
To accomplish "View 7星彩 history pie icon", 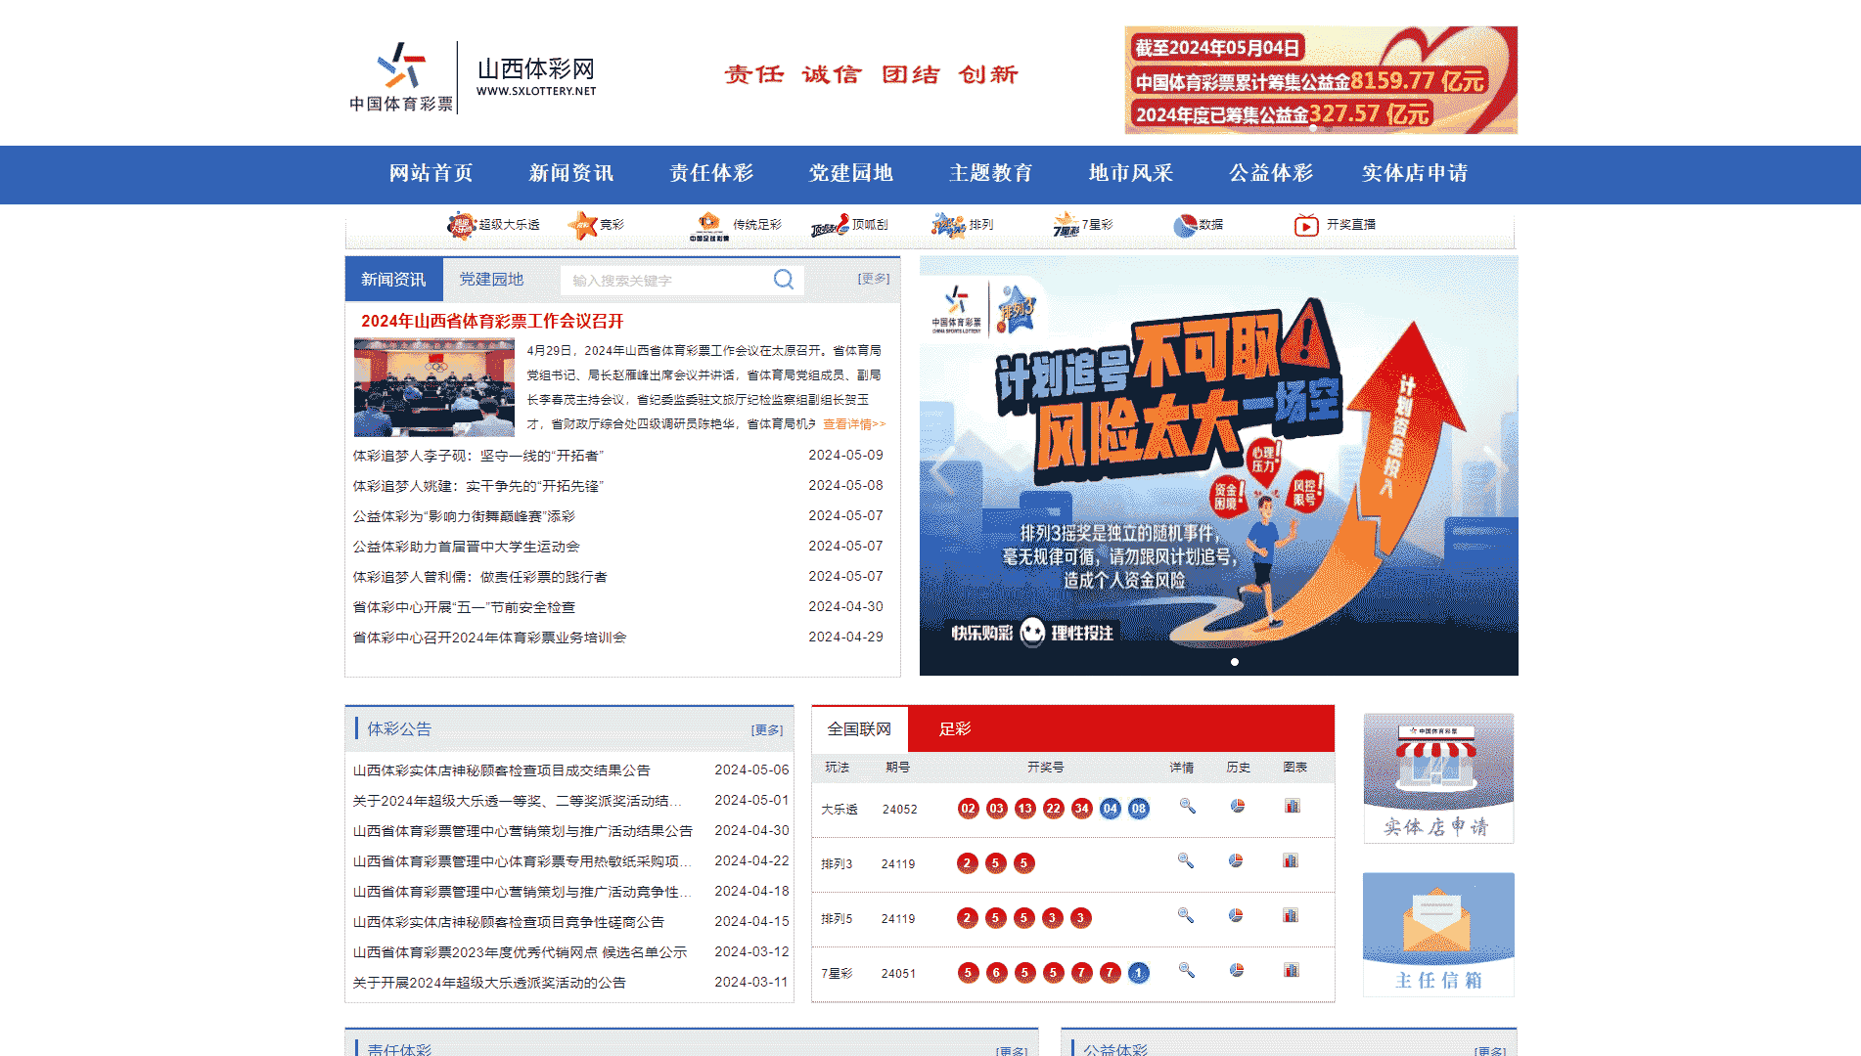I will (1237, 970).
